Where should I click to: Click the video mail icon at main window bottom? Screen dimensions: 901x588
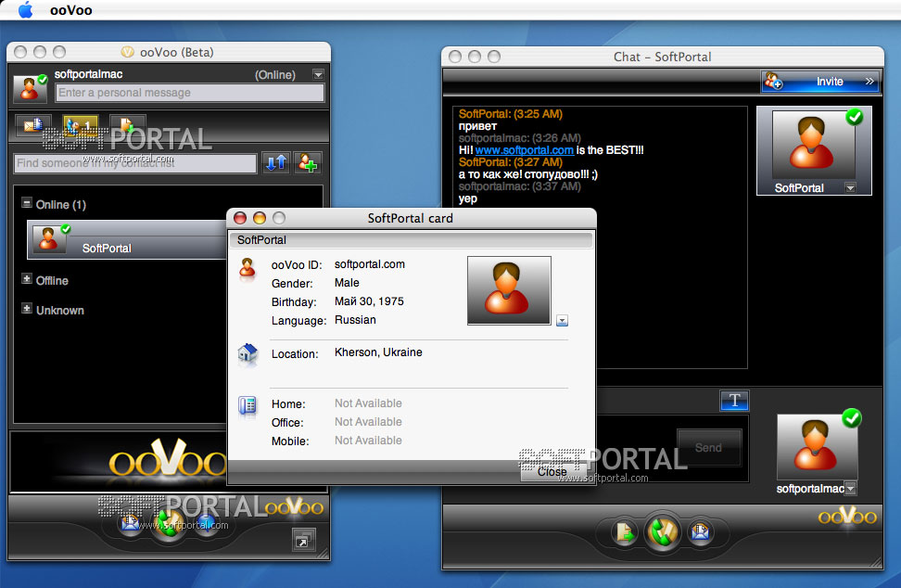tap(131, 524)
